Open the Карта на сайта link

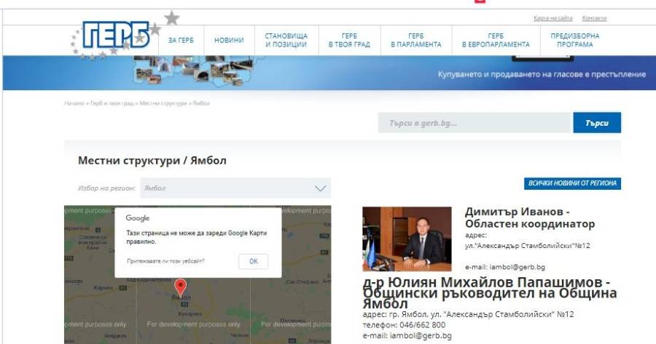coord(553,18)
